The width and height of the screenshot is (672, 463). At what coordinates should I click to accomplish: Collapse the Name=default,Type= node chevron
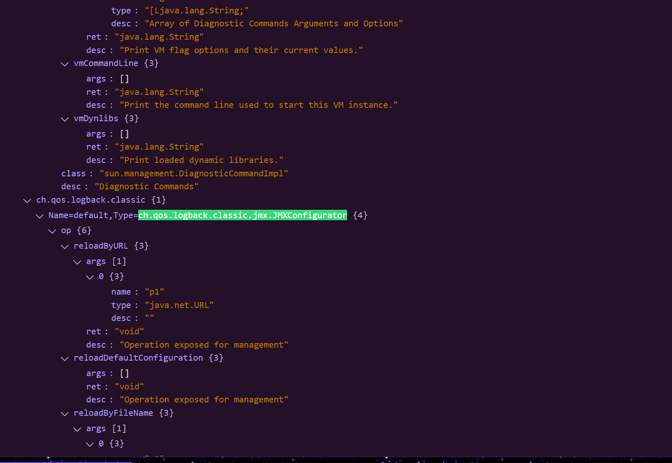tap(40, 216)
